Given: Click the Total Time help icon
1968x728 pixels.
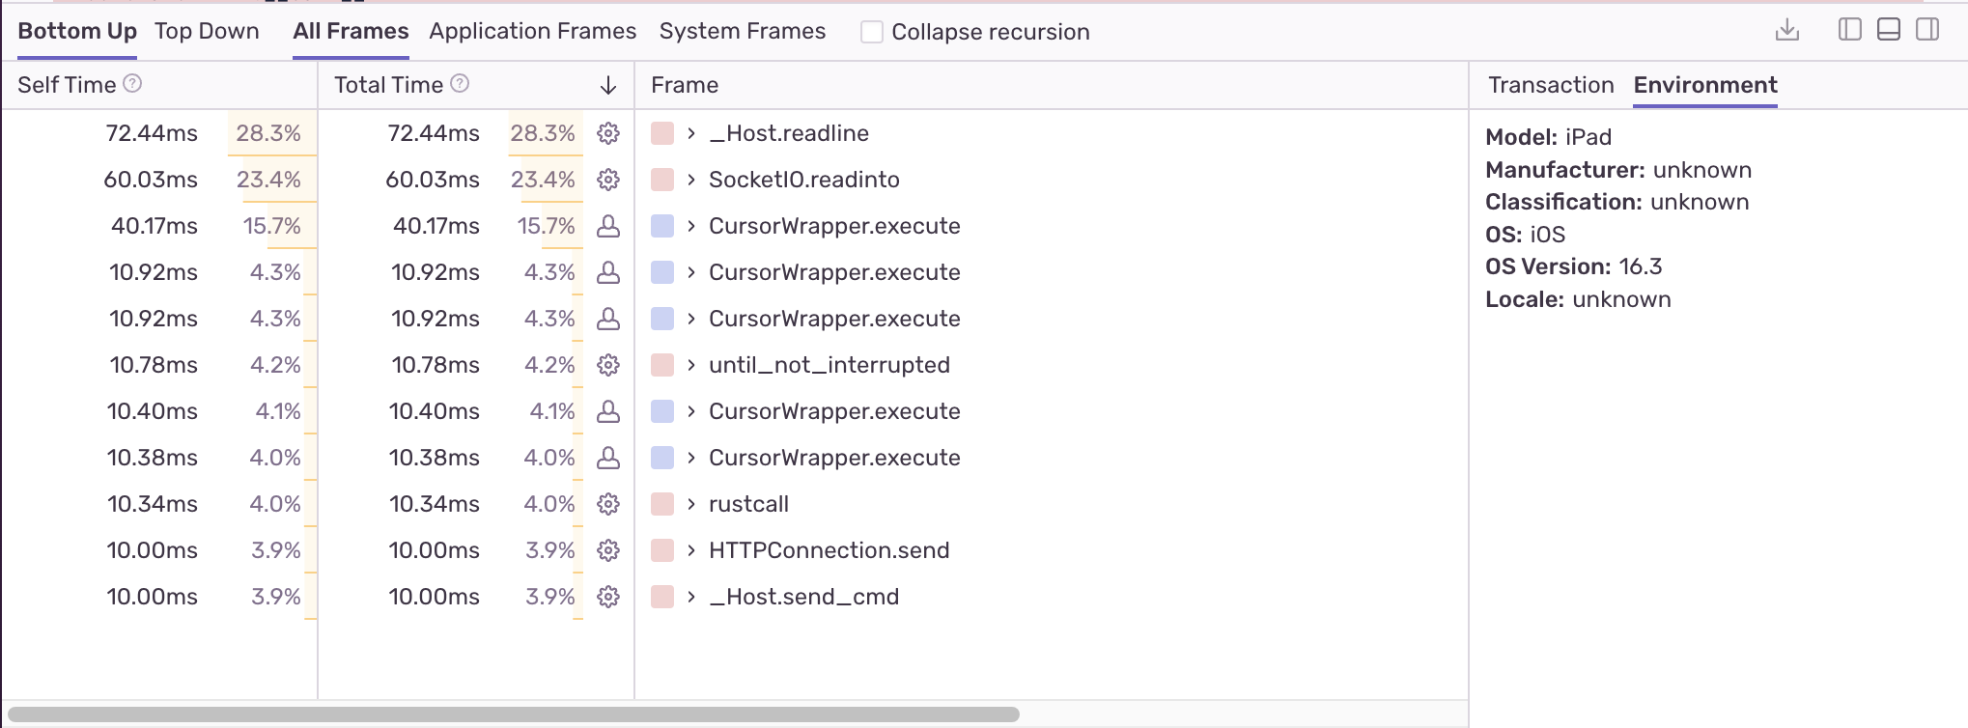Looking at the screenshot, I should point(460,84).
